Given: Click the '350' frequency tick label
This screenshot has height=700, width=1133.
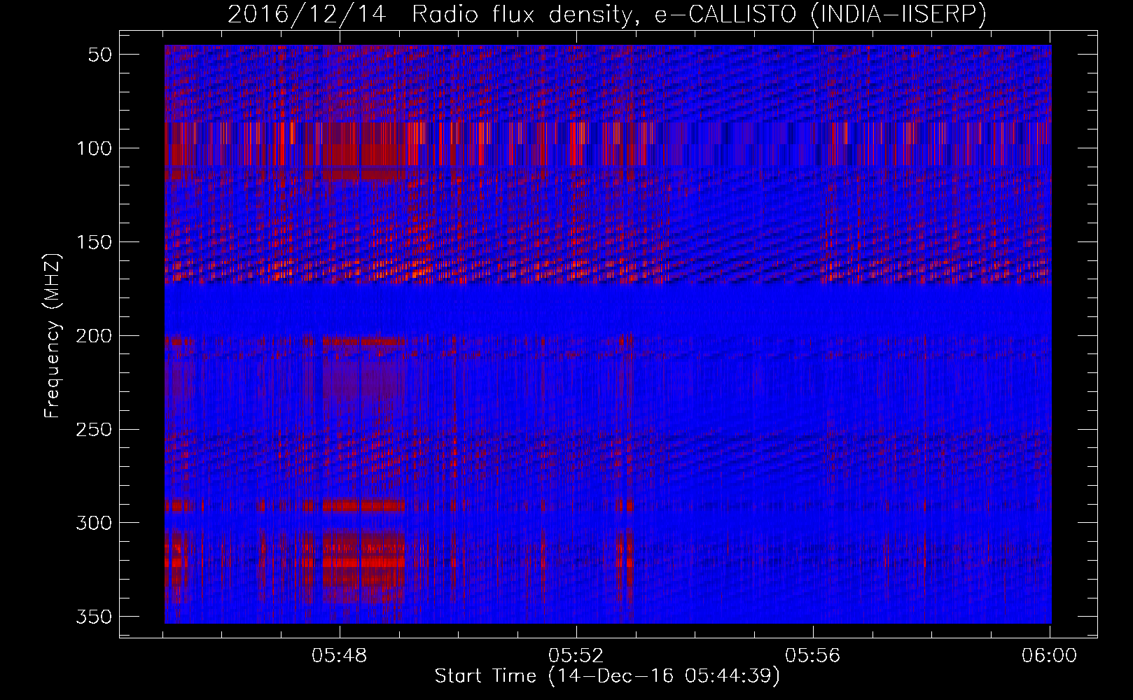Looking at the screenshot, I should click(95, 617).
